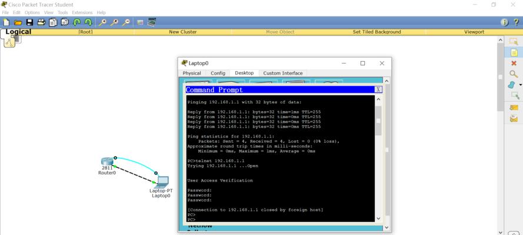Click the [Root] button
Image resolution: width=523 pixels, height=235 pixels.
(85, 32)
